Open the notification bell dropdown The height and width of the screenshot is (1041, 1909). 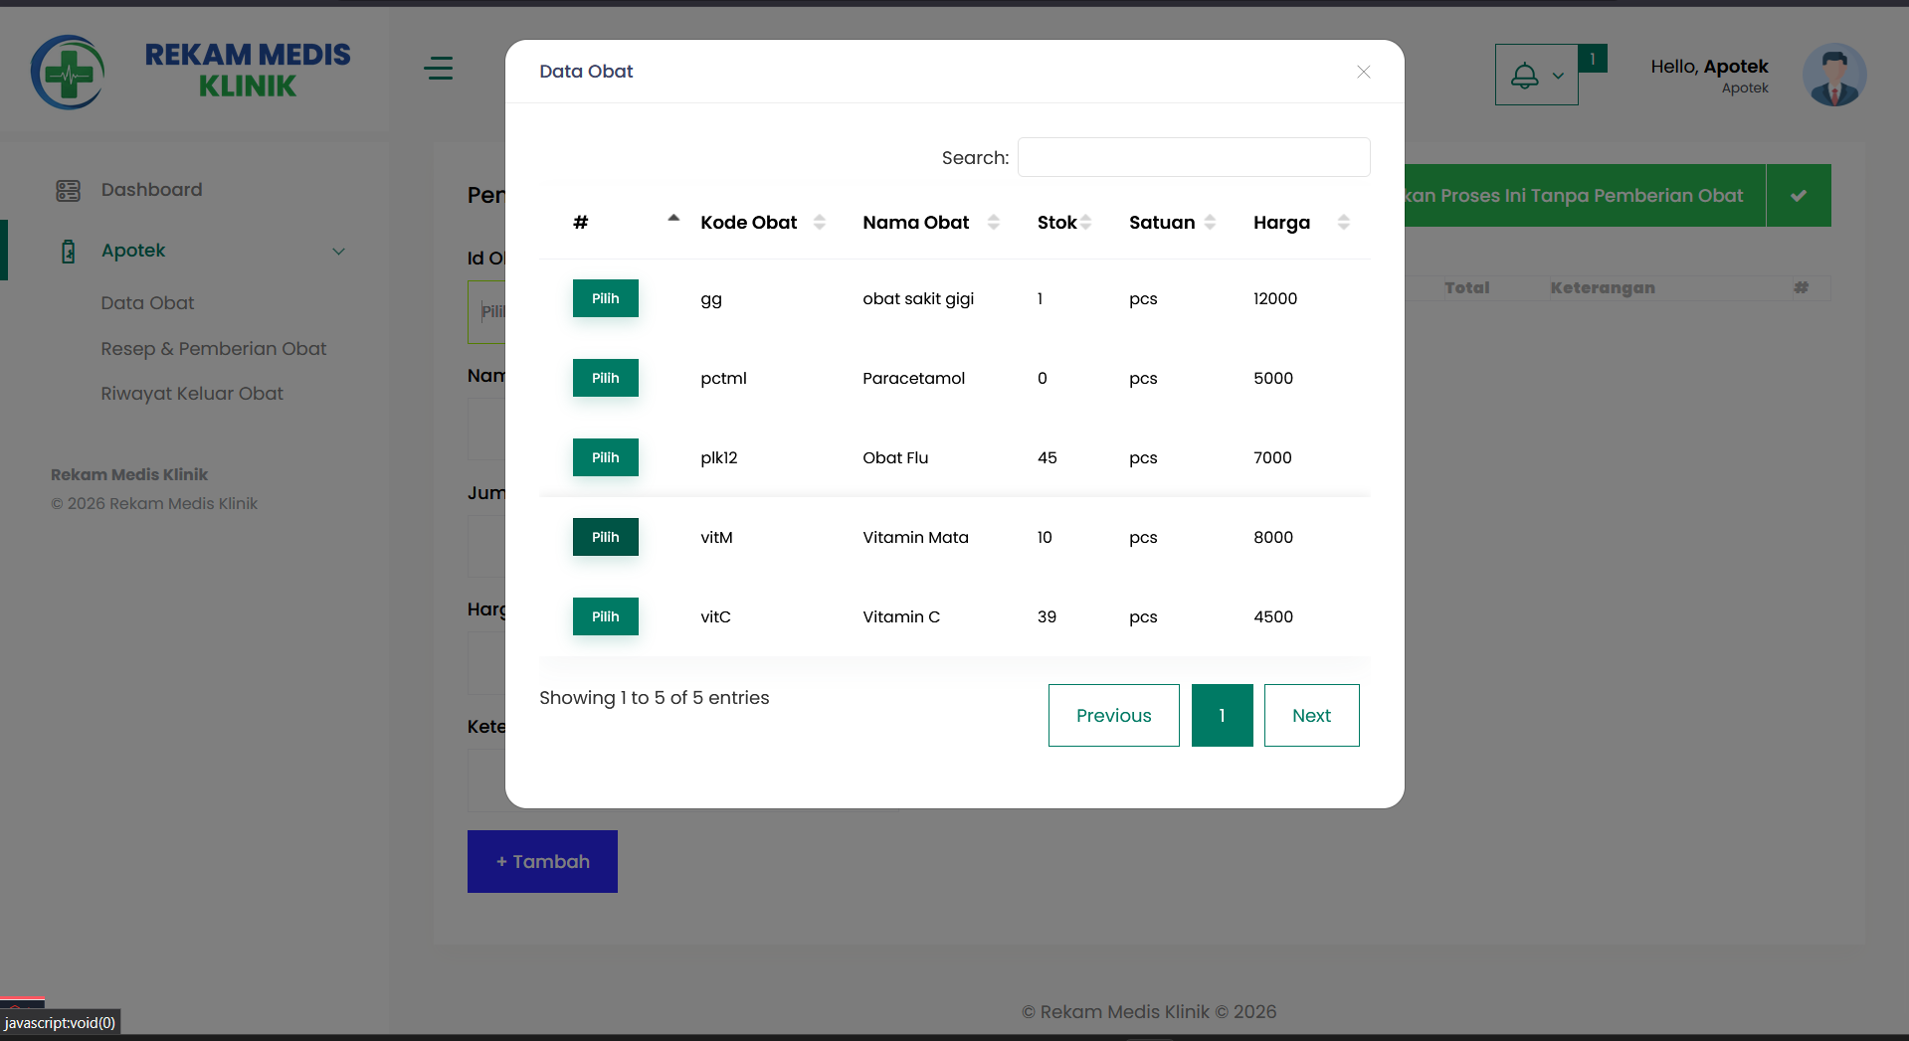tap(1536, 75)
